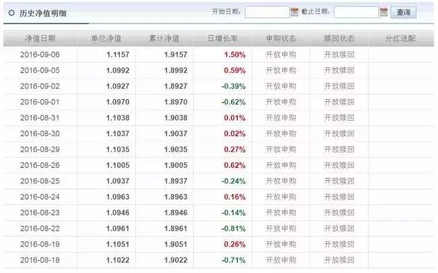Click 开放申购 in the 2016-08-18 row
This screenshot has height=273, width=438.
[x=281, y=260]
